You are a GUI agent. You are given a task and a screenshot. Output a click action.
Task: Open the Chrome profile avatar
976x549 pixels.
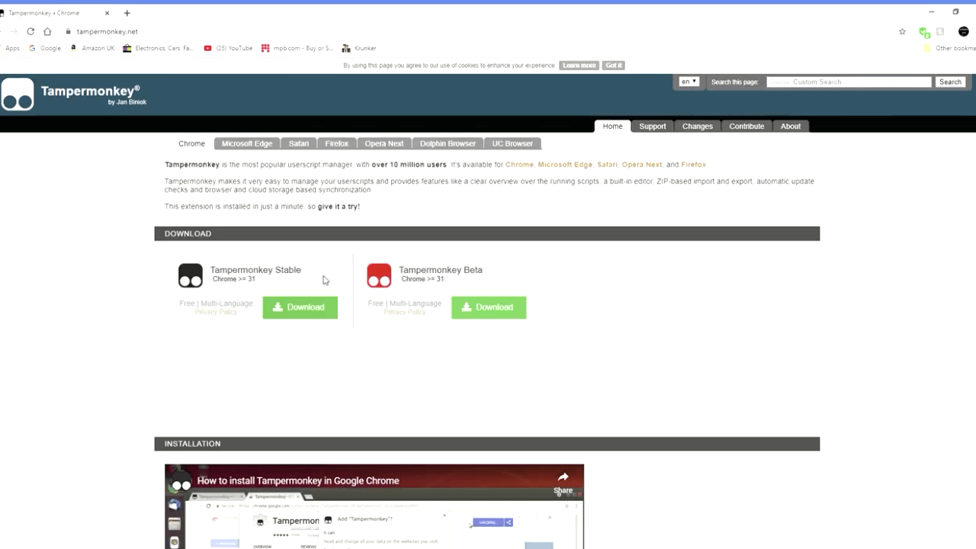pos(964,31)
